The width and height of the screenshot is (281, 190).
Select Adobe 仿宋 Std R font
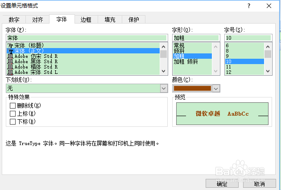pos(83,56)
